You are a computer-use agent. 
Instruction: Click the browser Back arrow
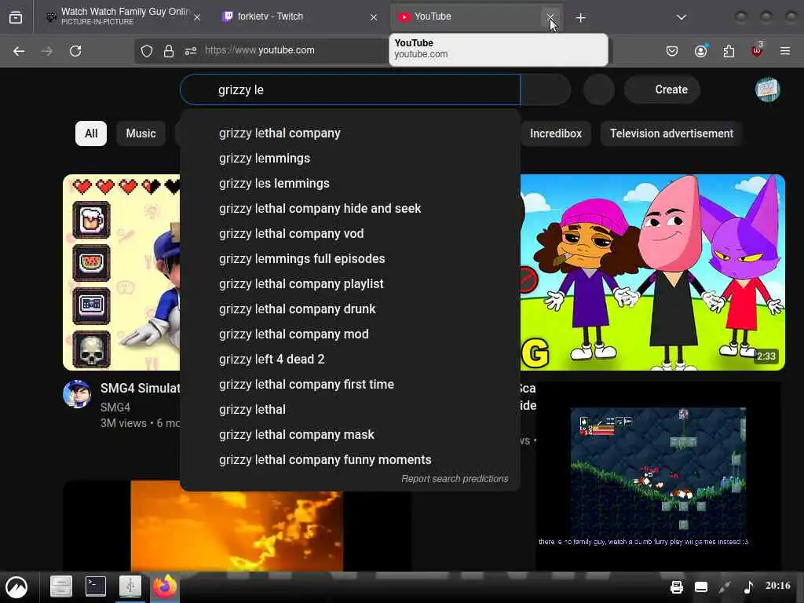coord(19,51)
